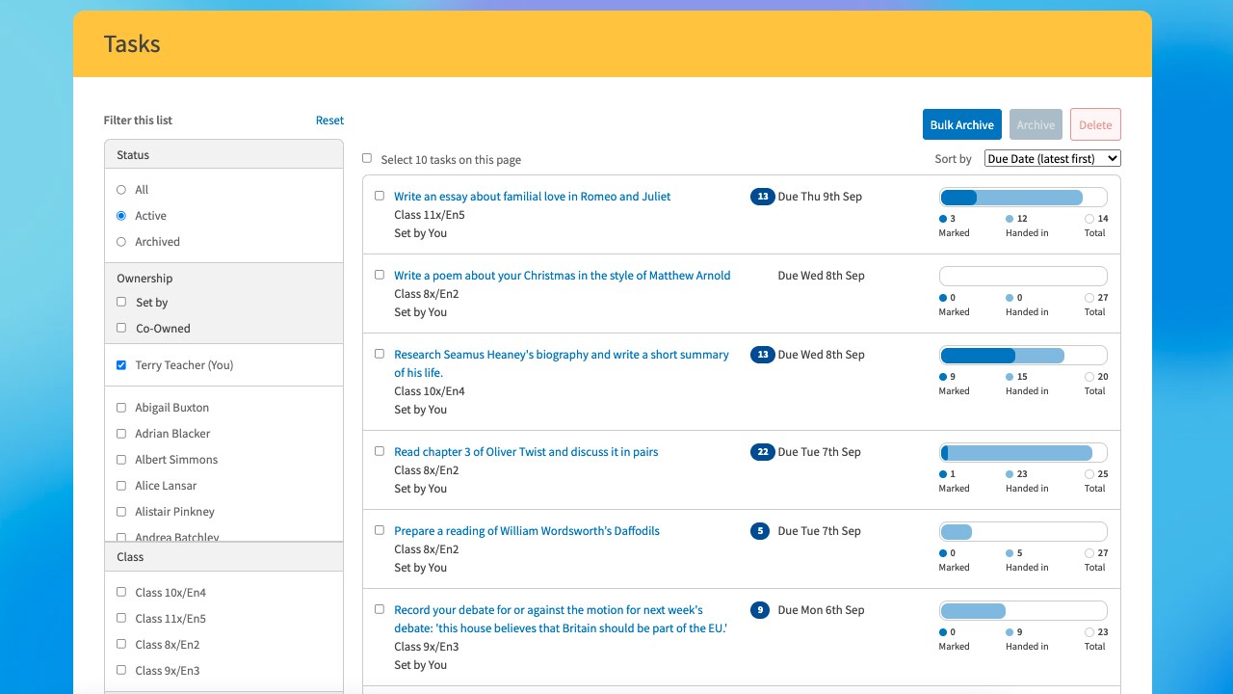
Task: Tick the Oliver Twist task checkbox
Action: click(380, 451)
